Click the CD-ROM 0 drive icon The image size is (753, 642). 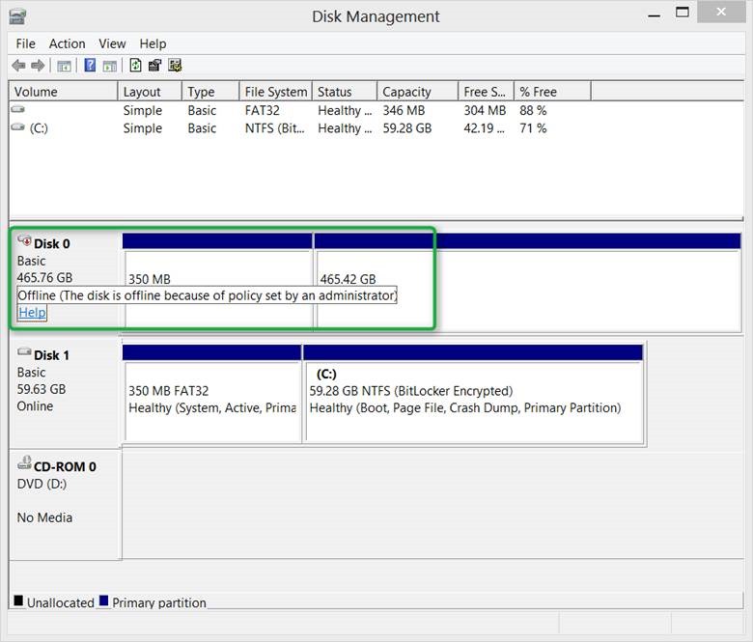point(24,462)
